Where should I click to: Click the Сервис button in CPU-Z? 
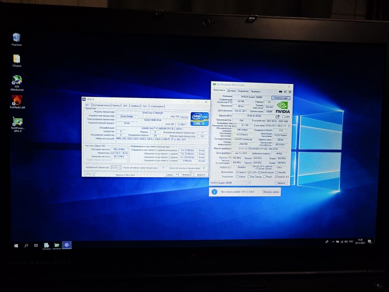(170, 174)
